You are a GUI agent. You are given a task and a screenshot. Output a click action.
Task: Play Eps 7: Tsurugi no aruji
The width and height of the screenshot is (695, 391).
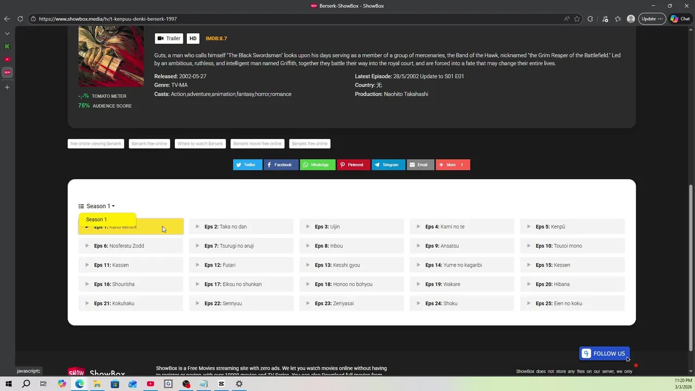242,246
